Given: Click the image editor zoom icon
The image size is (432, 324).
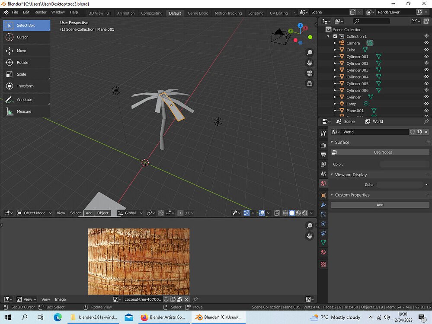Looking at the screenshot, I should [x=310, y=226].
